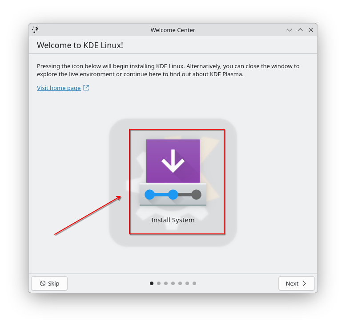Viewport: 346px width, 327px height.
Task: Click the Install System label text
Action: (x=173, y=220)
